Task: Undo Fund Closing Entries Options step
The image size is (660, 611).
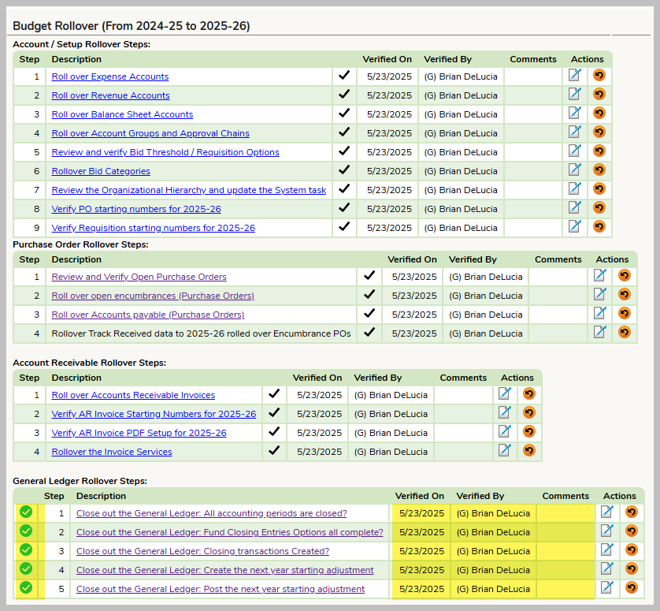Action: click(x=632, y=532)
